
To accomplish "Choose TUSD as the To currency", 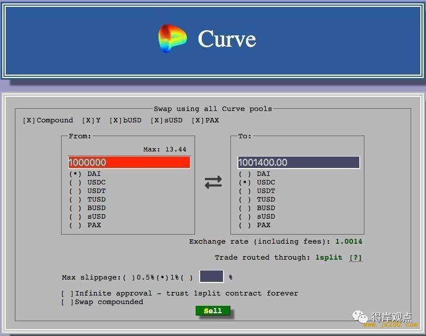I will 245,199.
